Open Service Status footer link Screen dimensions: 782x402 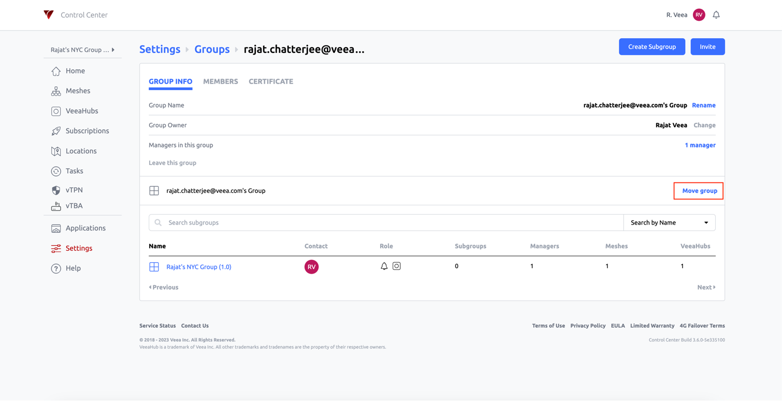[x=157, y=326]
